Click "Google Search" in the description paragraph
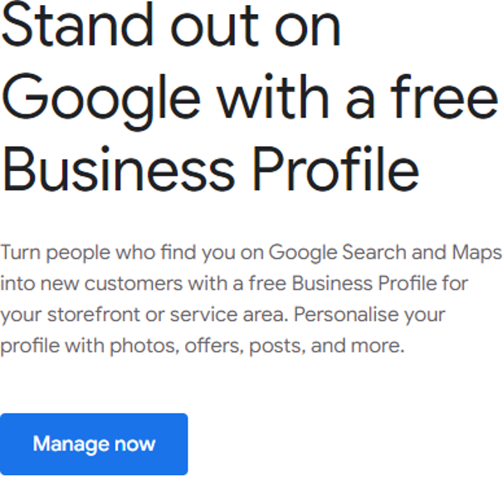Image resolution: width=503 pixels, height=477 pixels. [338, 254]
